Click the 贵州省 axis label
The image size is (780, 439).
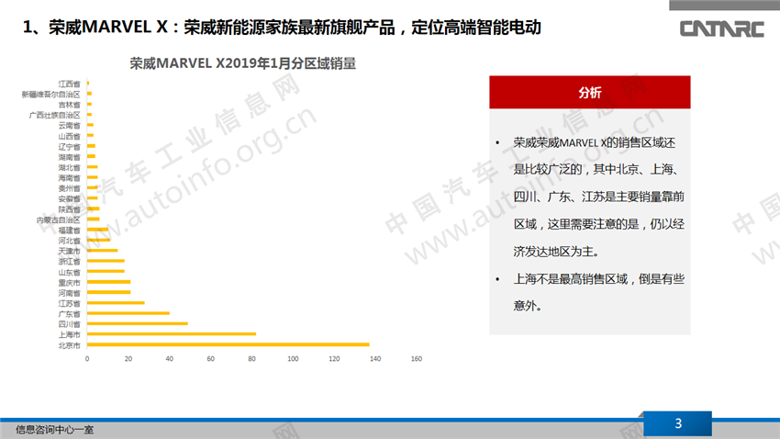point(69,188)
